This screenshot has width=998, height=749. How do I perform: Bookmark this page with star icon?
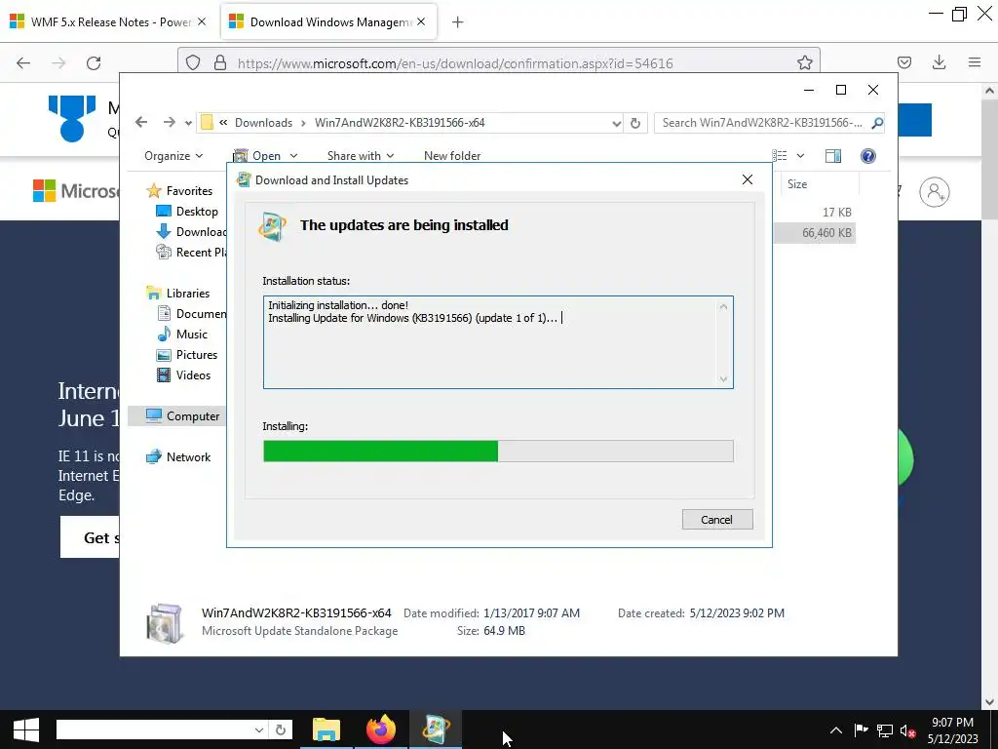[x=804, y=63]
